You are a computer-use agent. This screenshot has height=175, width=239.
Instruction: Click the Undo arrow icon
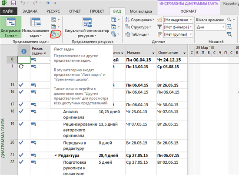coord(23,3)
